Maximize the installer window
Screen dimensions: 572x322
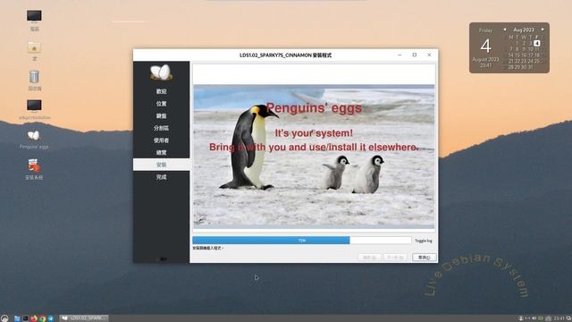pyautogui.click(x=415, y=55)
